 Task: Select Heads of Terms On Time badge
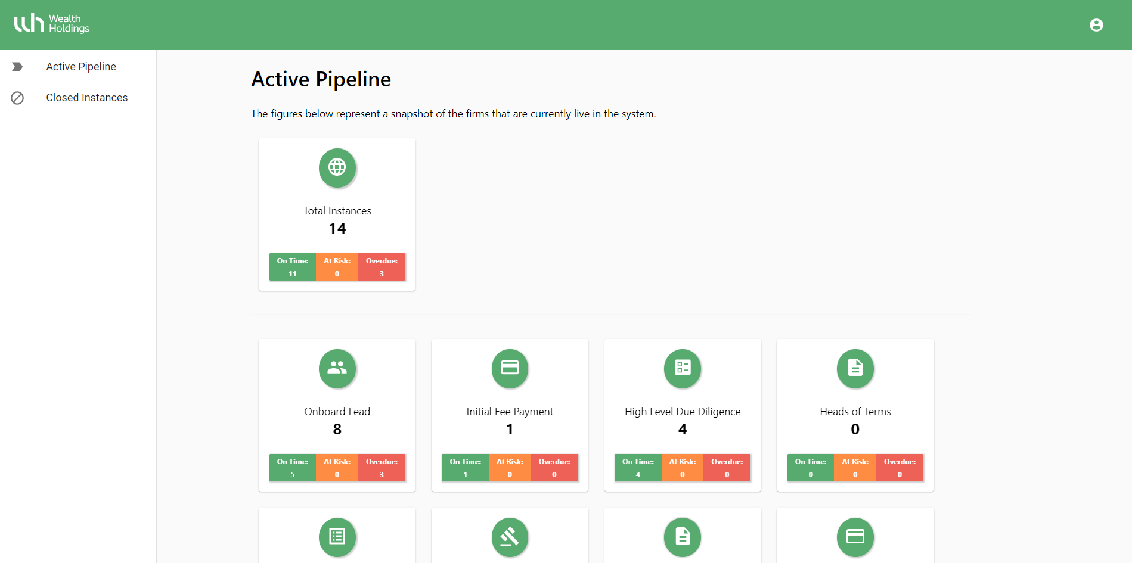(811, 468)
